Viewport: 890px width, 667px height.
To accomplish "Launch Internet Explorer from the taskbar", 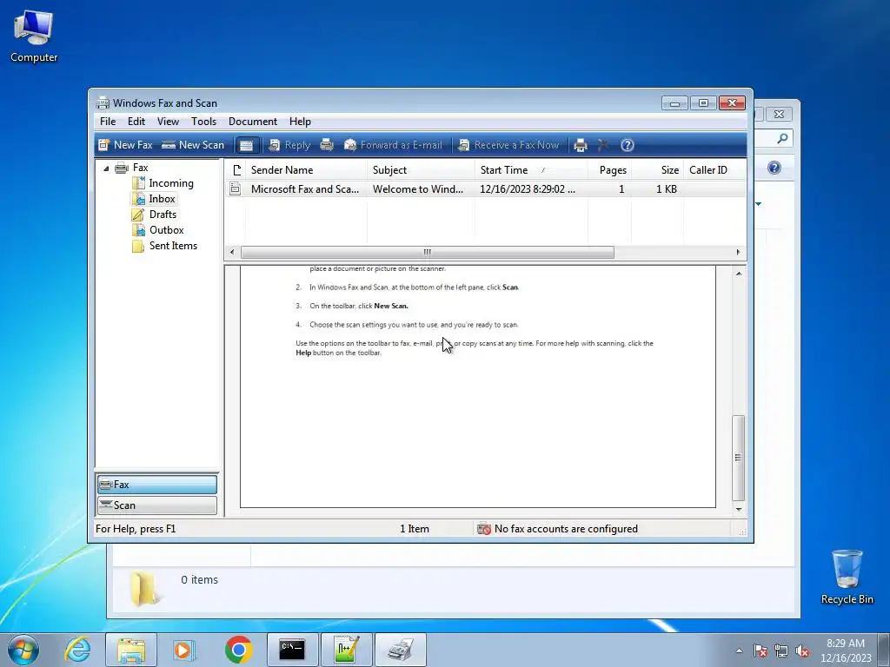I will pos(77,650).
